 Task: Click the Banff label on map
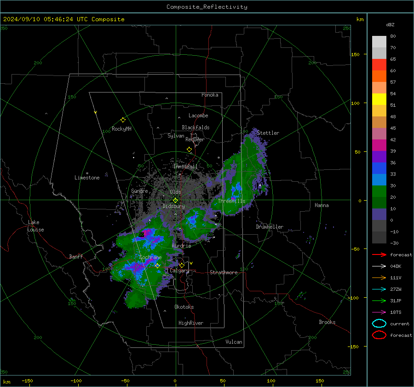pyautogui.click(x=76, y=256)
